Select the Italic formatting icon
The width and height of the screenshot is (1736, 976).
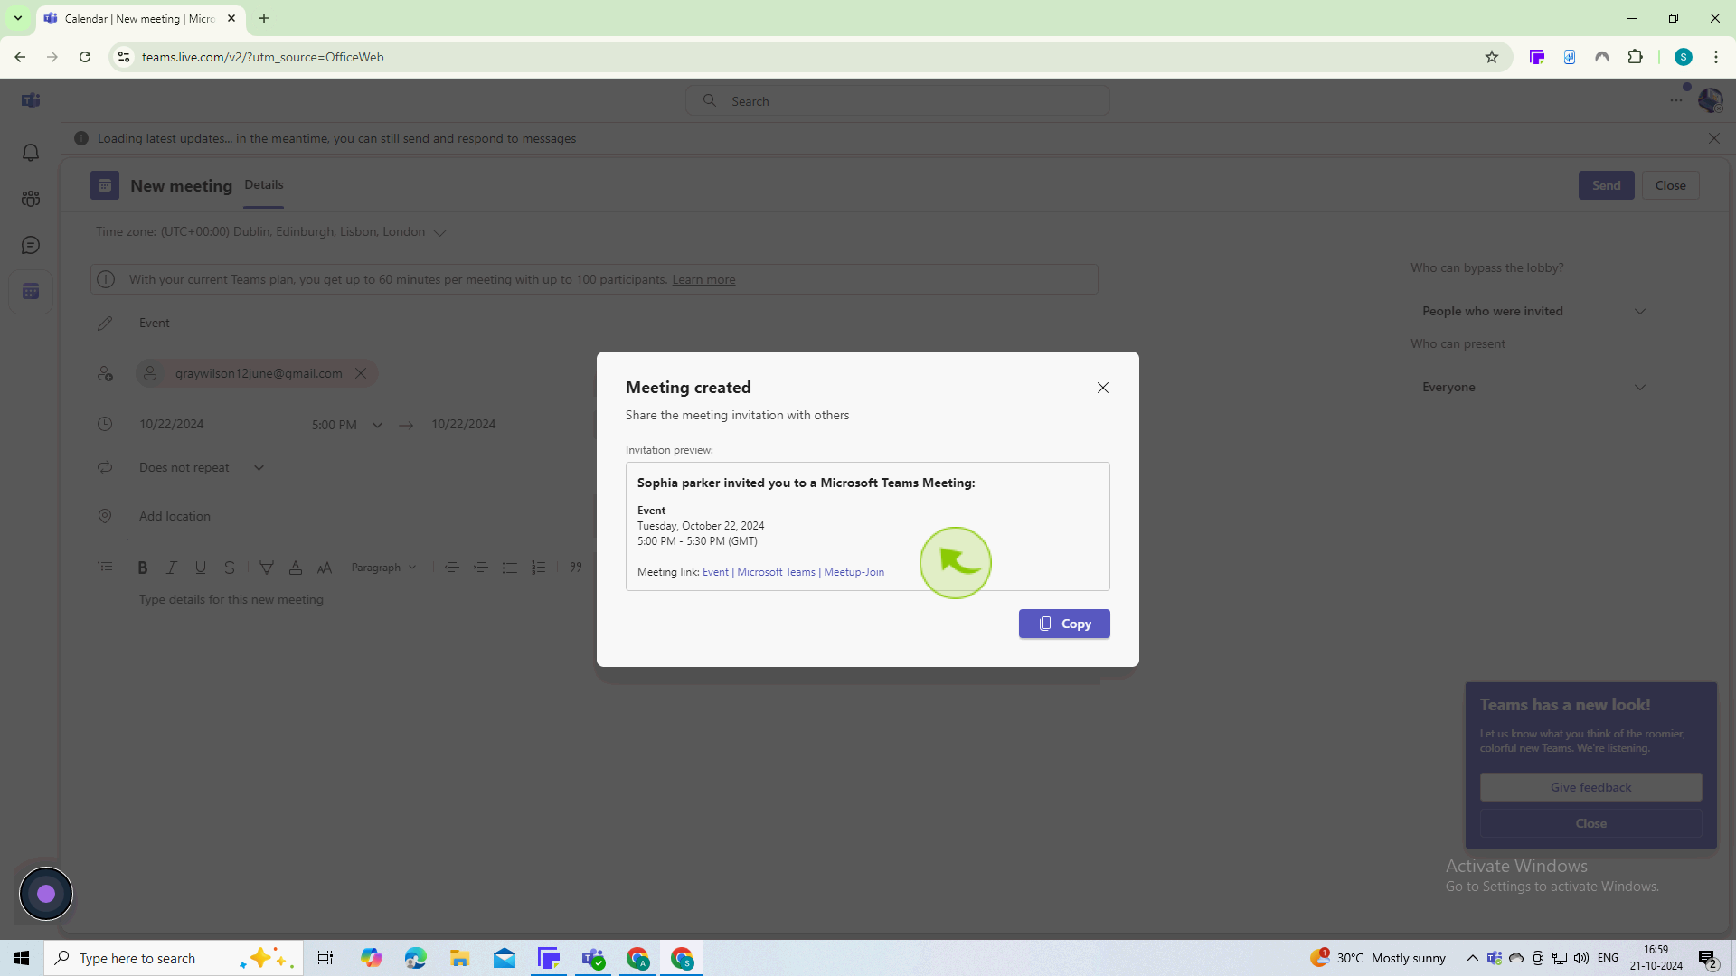coord(172,568)
